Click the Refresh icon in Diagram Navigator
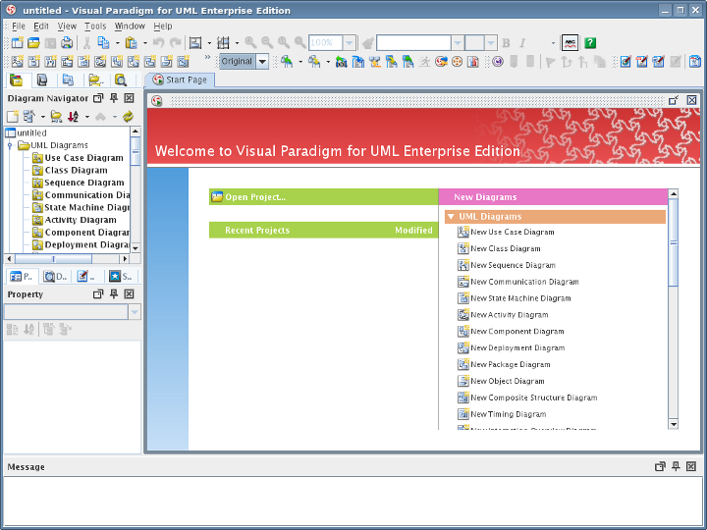Image resolution: width=707 pixels, height=530 pixels. pyautogui.click(x=128, y=117)
